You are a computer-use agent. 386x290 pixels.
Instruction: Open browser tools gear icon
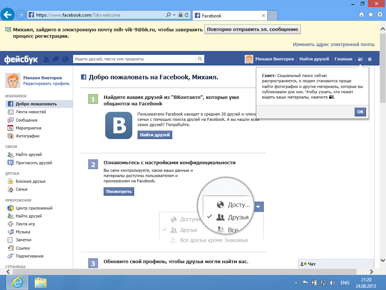(380, 15)
